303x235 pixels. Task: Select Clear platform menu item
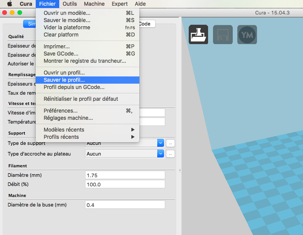(x=88, y=35)
